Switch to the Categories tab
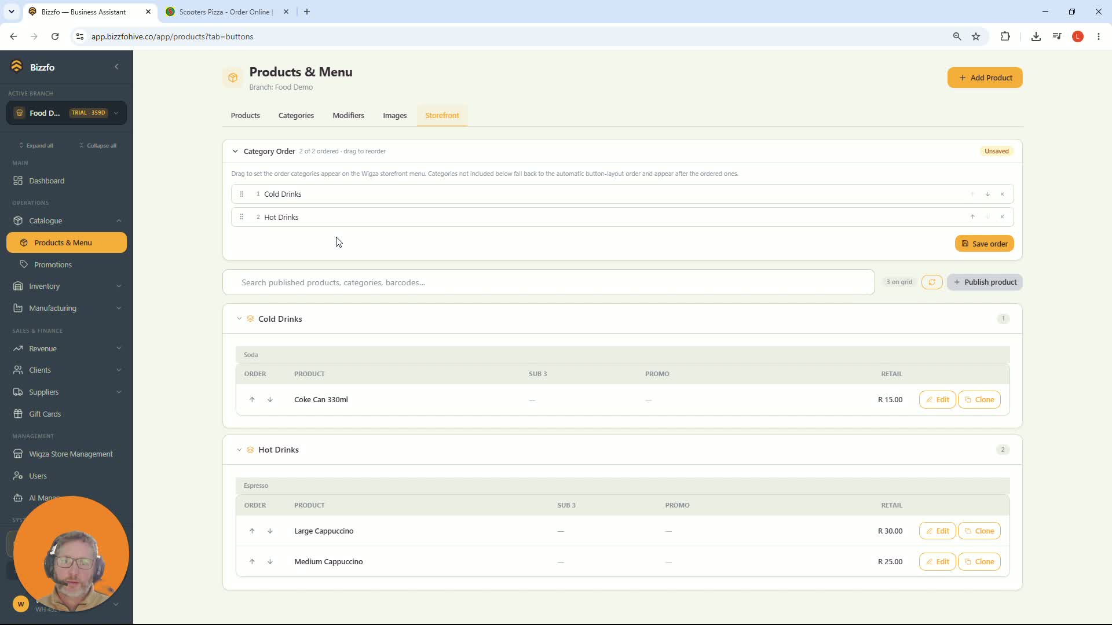Image resolution: width=1112 pixels, height=625 pixels. tap(296, 115)
